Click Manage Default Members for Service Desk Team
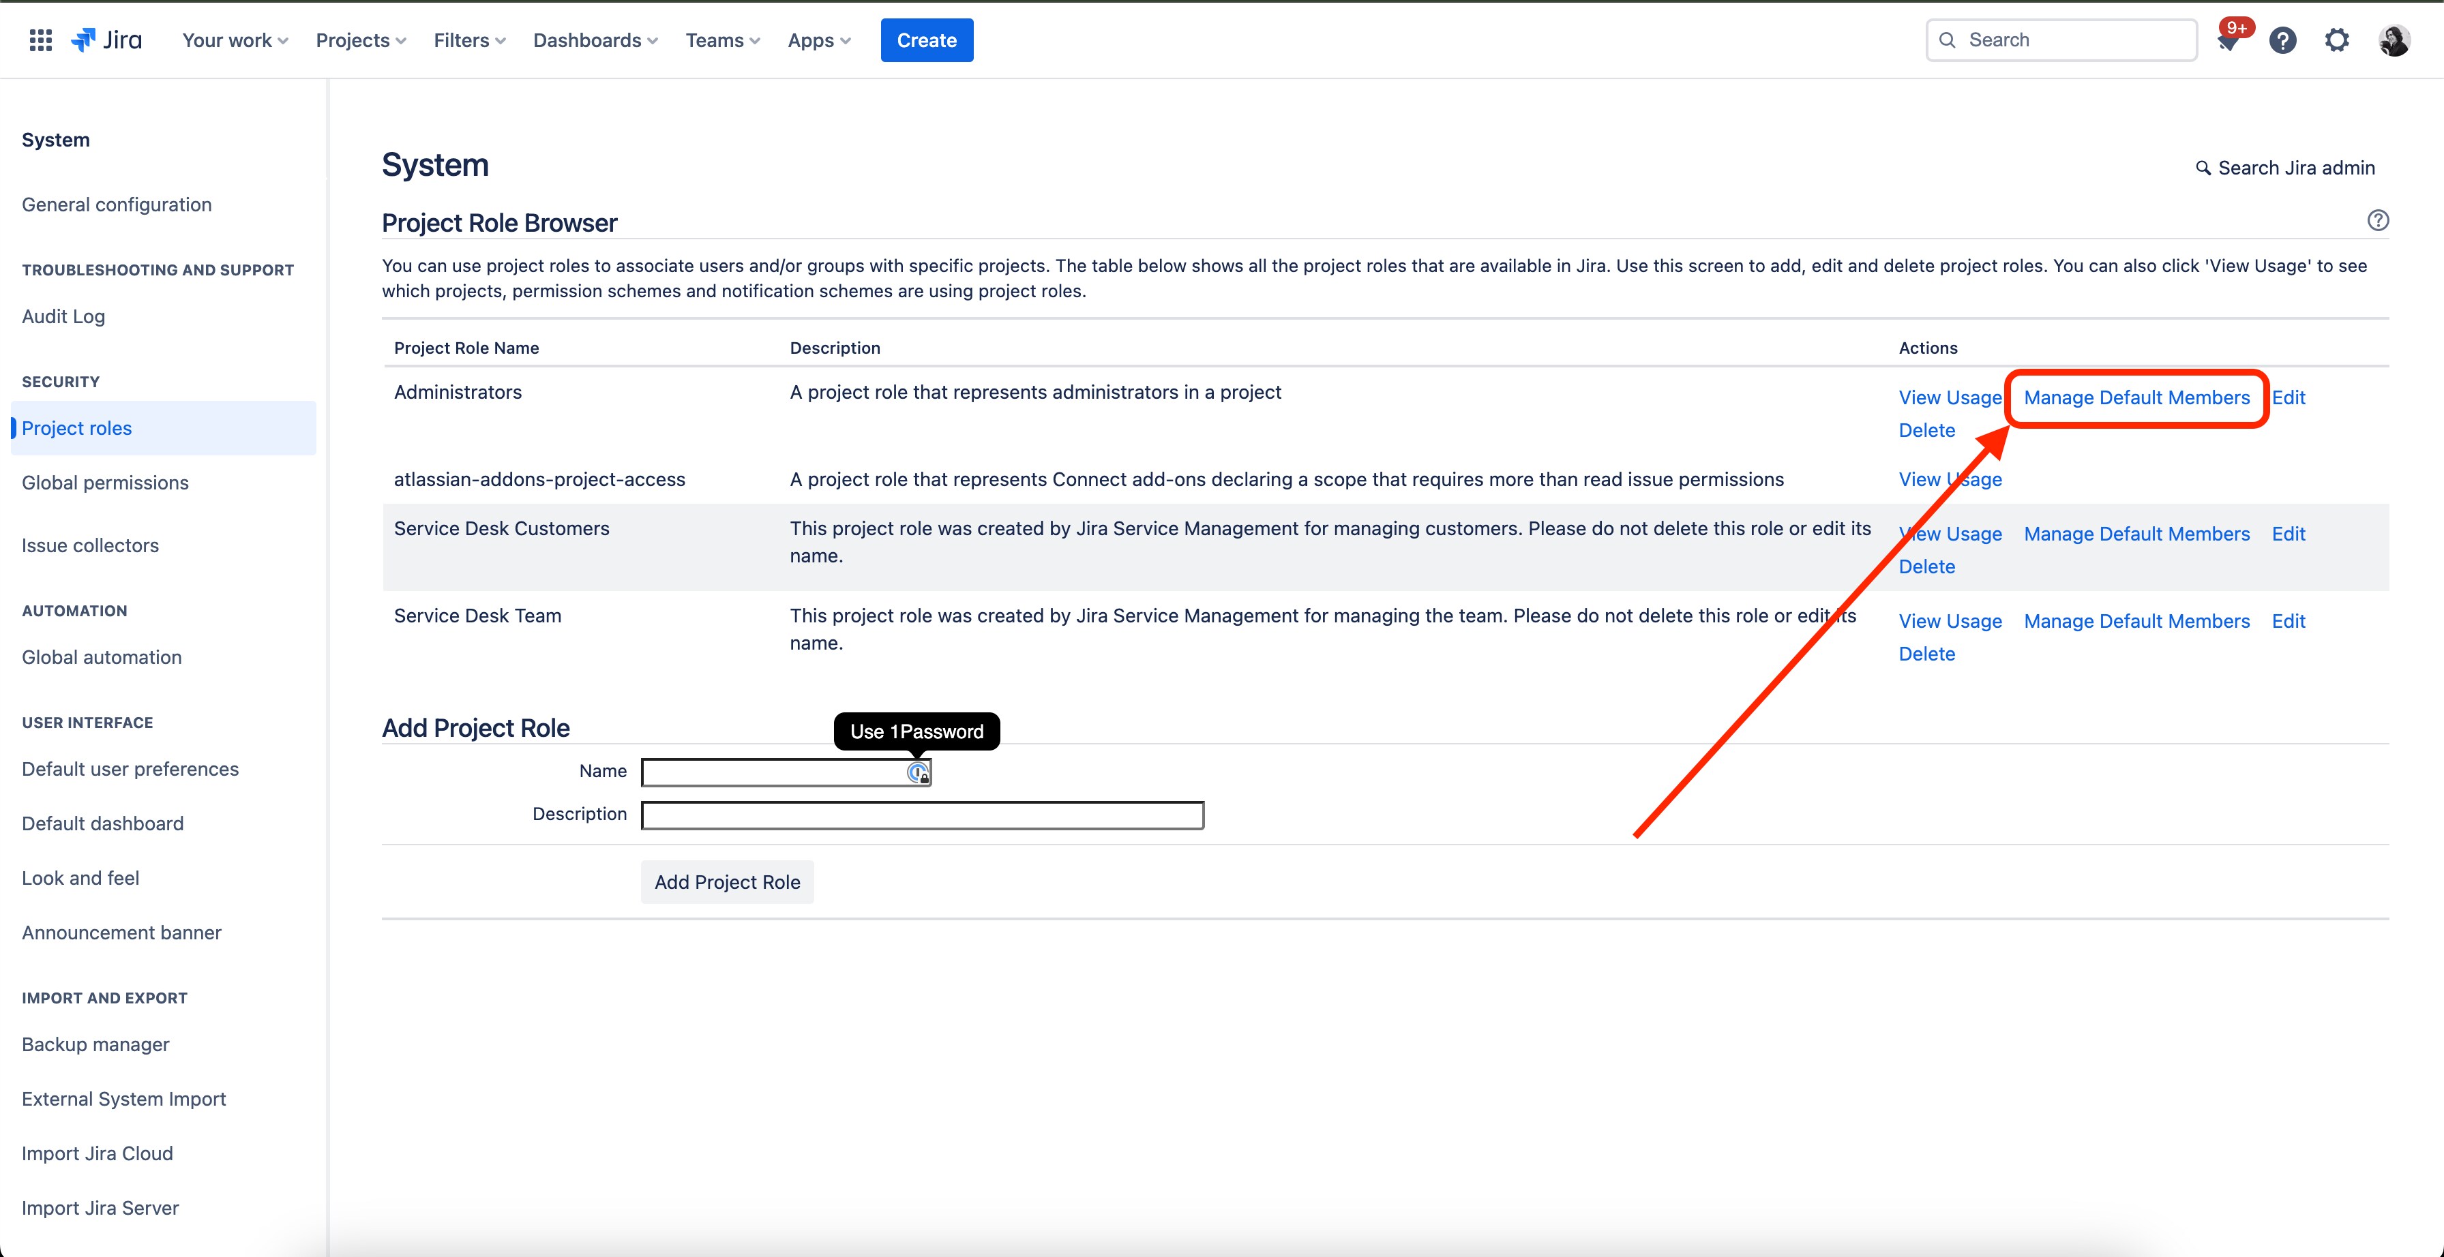Screen dimensions: 2444x1257 pyautogui.click(x=2136, y=622)
